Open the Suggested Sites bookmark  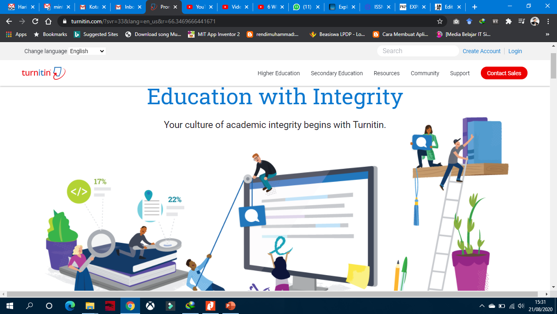[96, 34]
